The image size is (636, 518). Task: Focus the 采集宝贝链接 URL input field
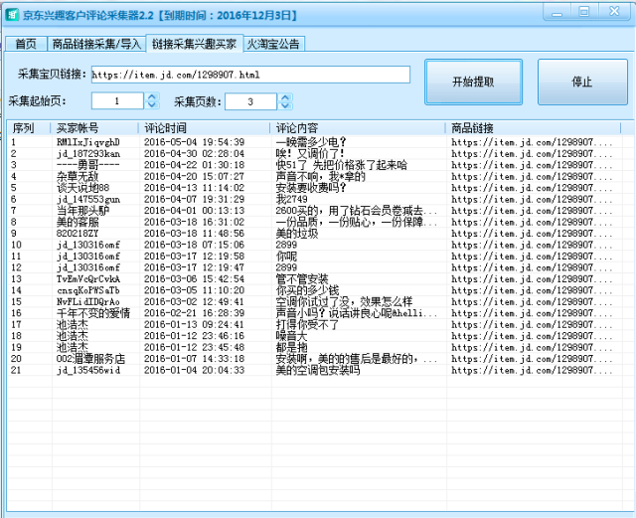click(x=250, y=75)
